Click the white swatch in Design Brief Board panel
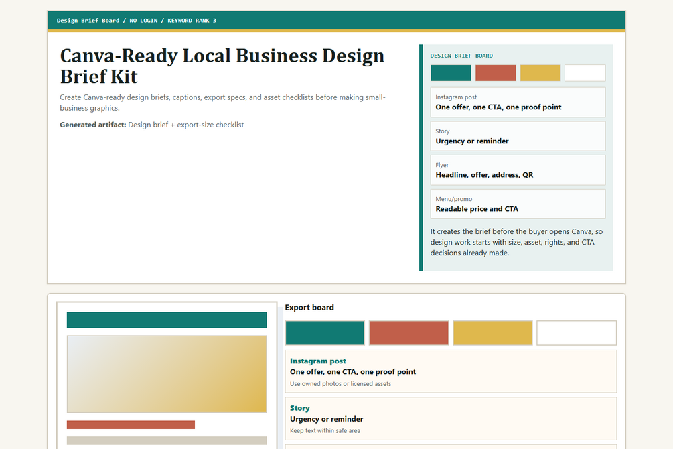The image size is (673, 449). click(x=585, y=73)
